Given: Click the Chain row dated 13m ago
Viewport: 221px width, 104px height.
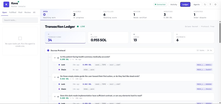Looking at the screenshot, I should (135, 89).
